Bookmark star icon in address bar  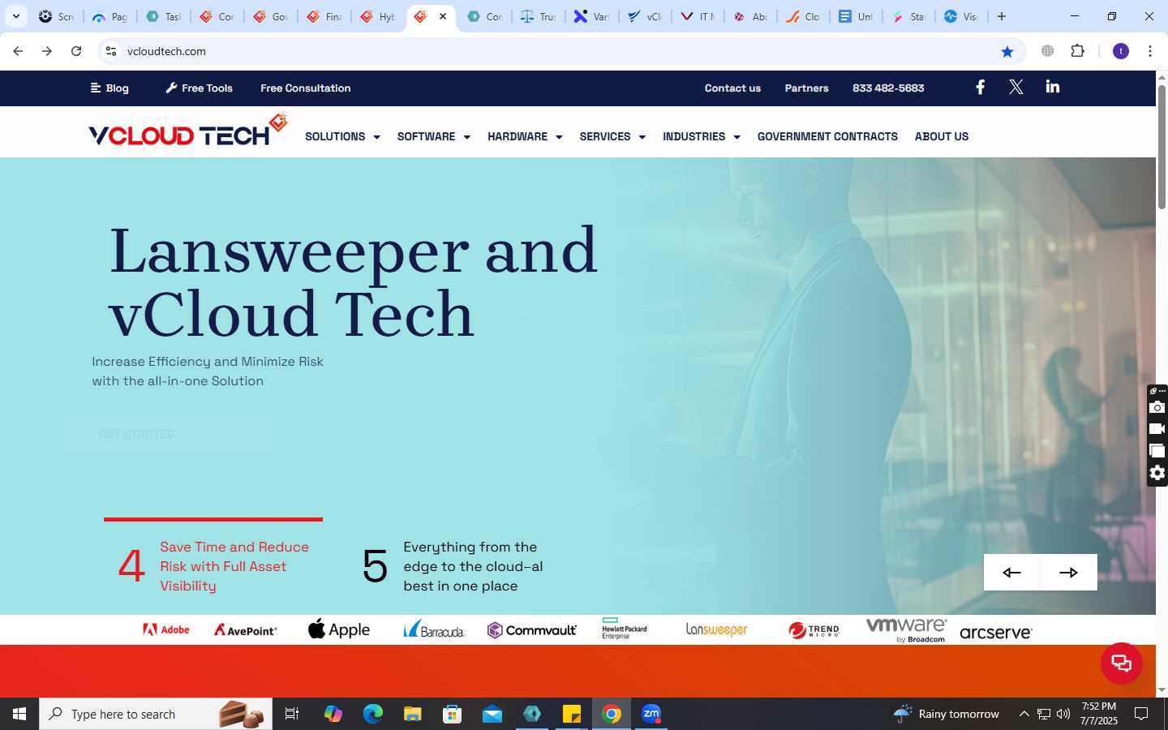(1007, 51)
